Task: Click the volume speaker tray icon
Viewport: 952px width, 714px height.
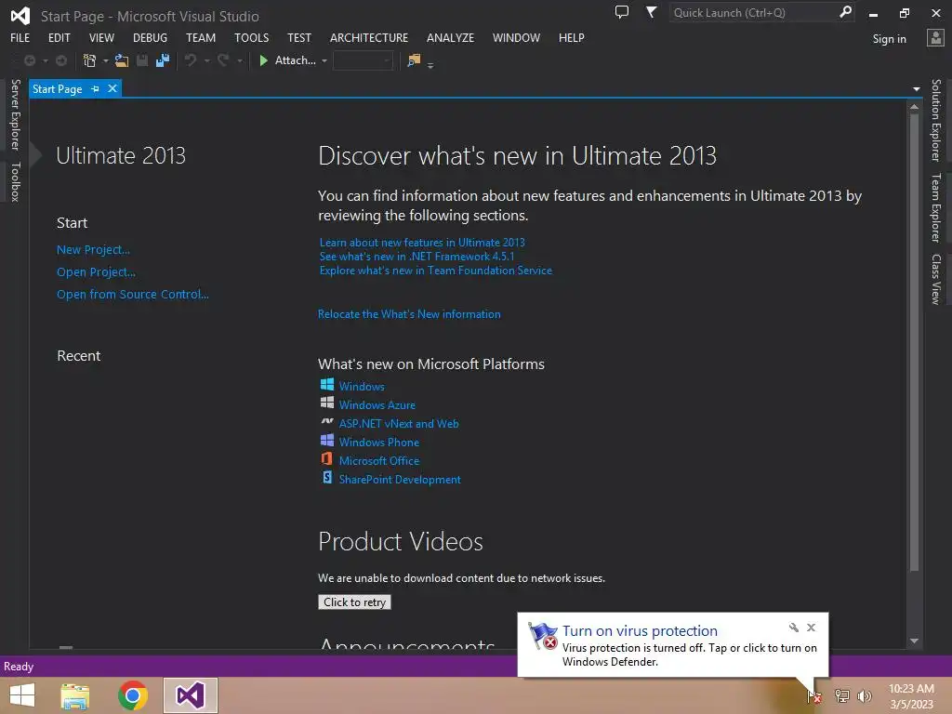Action: tap(864, 696)
